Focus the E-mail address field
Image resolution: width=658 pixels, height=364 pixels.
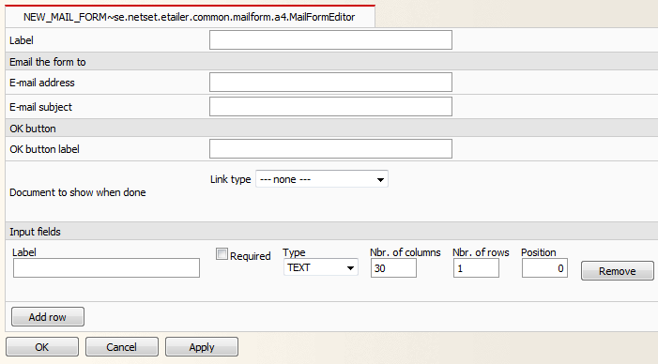pyautogui.click(x=330, y=83)
